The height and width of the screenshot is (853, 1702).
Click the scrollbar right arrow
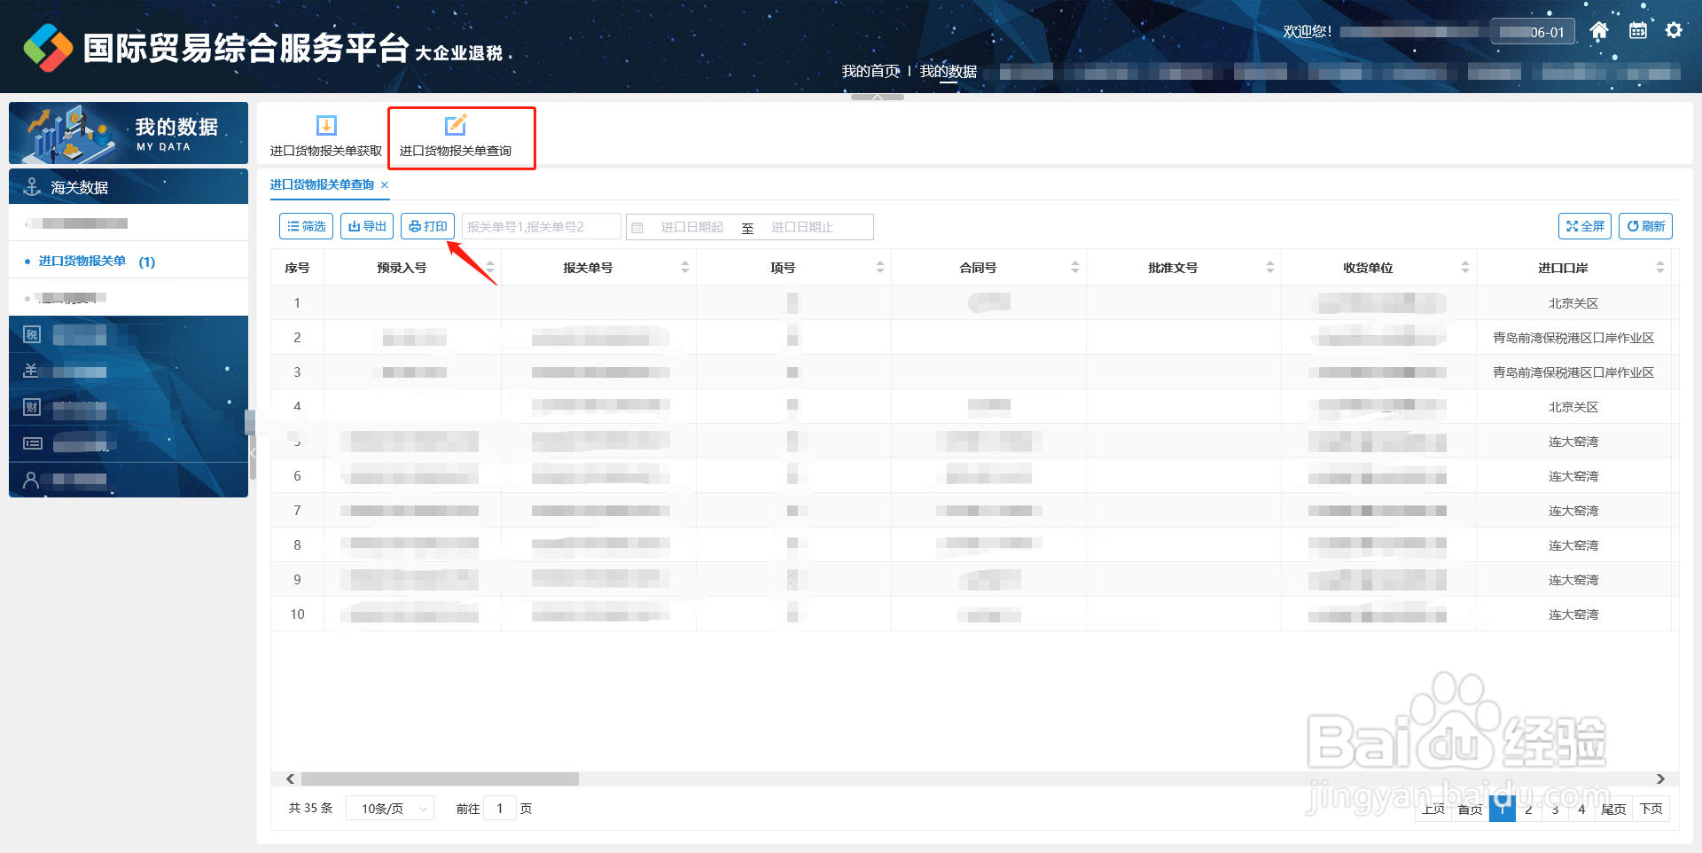(1660, 779)
